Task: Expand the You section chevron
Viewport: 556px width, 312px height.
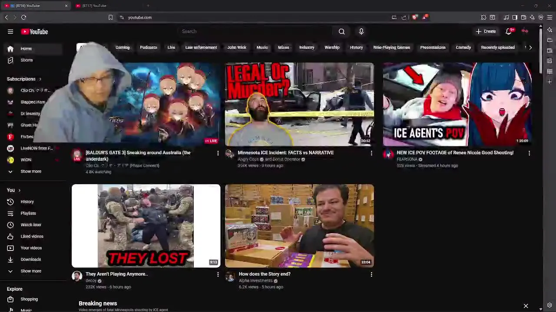Action: click(x=19, y=190)
